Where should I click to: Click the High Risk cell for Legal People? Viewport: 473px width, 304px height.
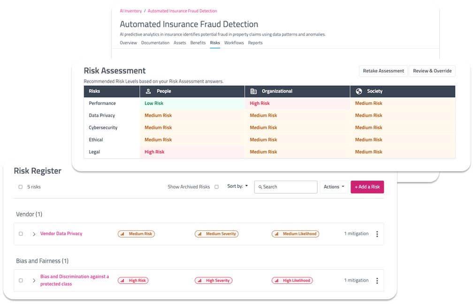click(154, 152)
